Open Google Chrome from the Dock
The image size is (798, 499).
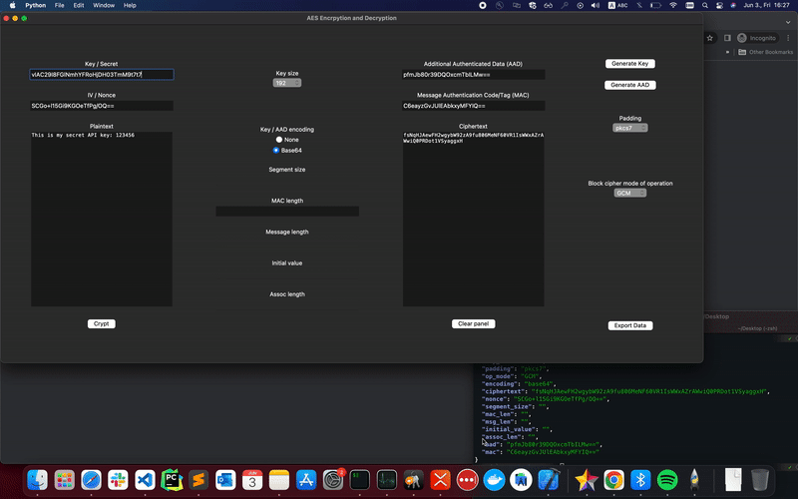[x=613, y=480]
